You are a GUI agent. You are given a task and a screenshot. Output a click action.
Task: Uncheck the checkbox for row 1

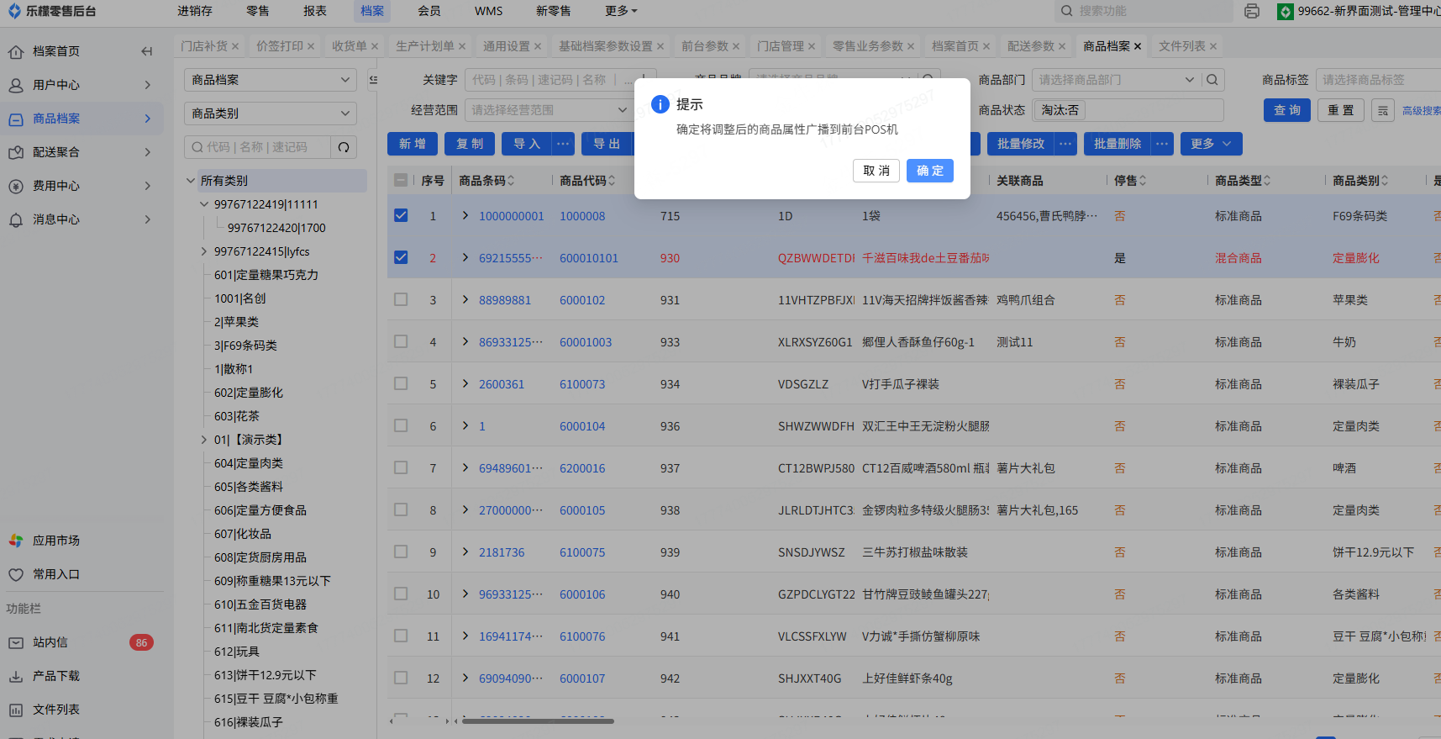401,215
